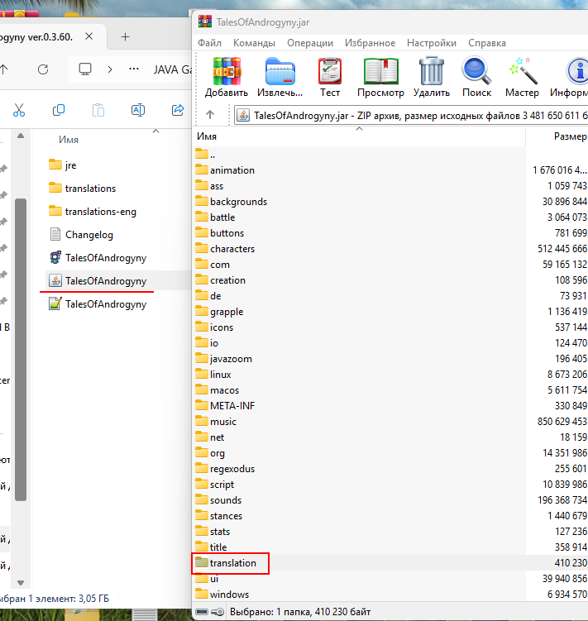This screenshot has width=588, height=621.
Task: Select the jre folder in Explorer
Action: pos(63,165)
